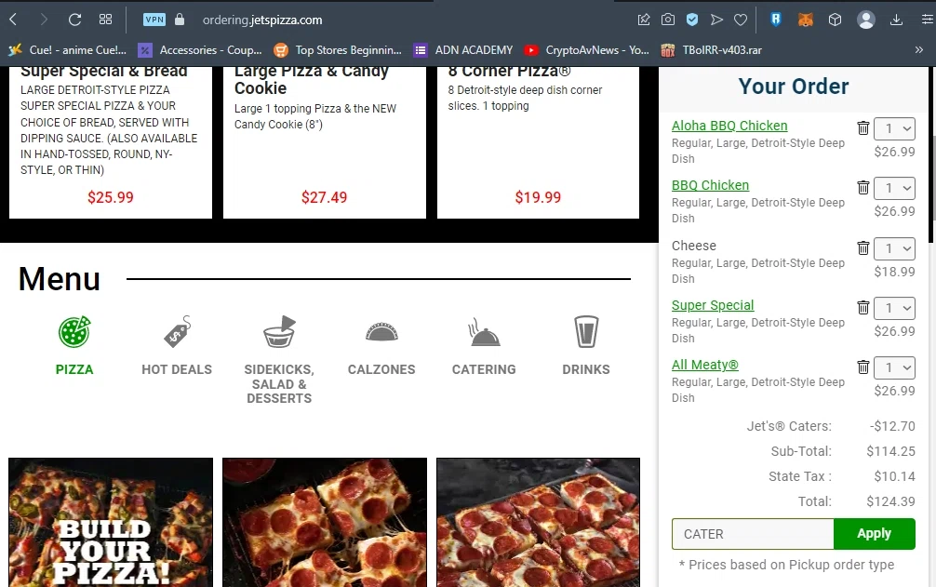Viewport: 936px width, 587px height.
Task: Open the ad blocker shield icon
Action: point(692,20)
